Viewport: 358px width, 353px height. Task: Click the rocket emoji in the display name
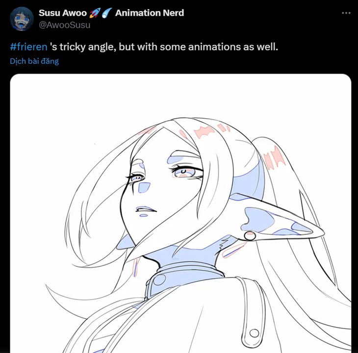[95, 13]
